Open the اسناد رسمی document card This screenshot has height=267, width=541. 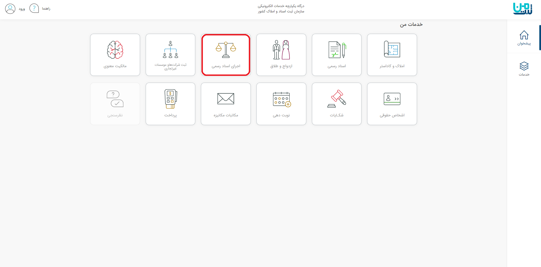[x=337, y=55]
